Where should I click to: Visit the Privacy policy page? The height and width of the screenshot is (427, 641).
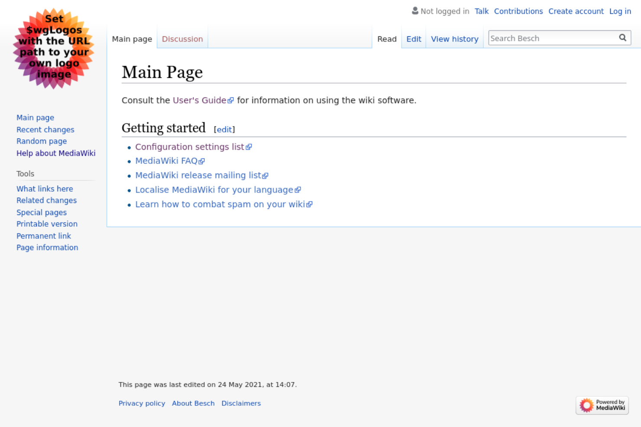click(142, 403)
